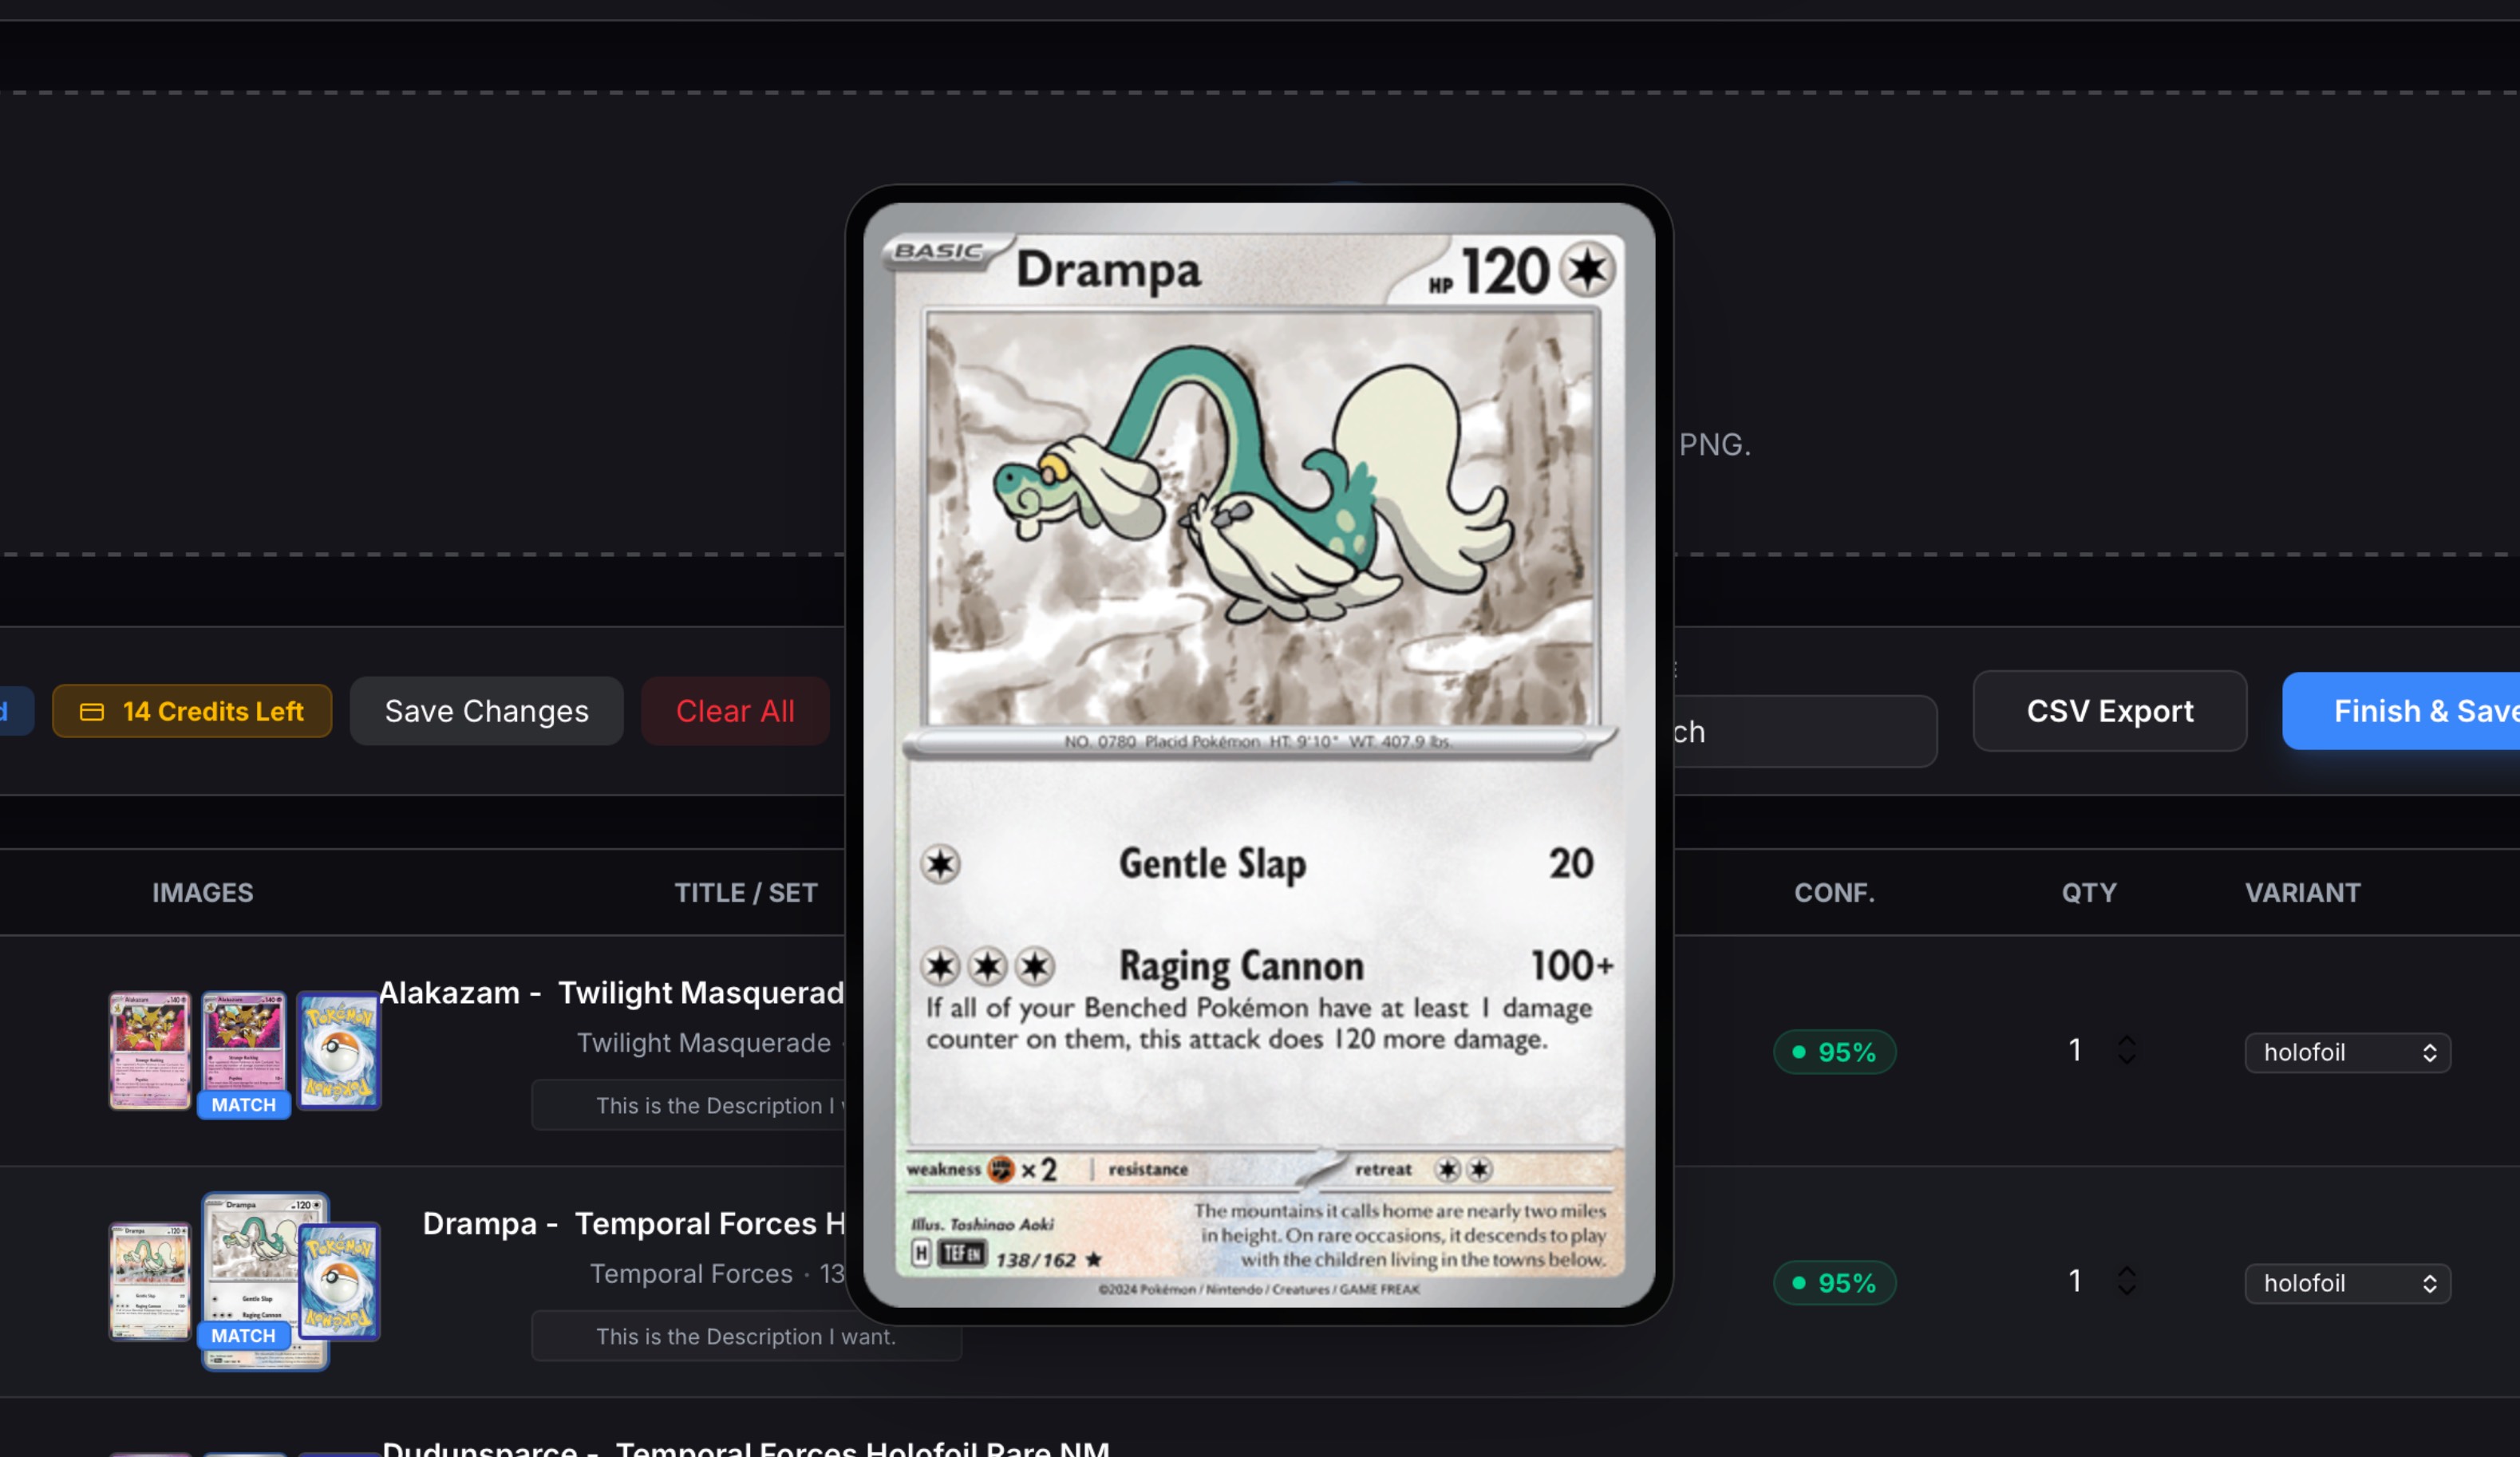The image size is (2520, 1457).
Task: Click the red Clear All button
Action: tap(735, 711)
